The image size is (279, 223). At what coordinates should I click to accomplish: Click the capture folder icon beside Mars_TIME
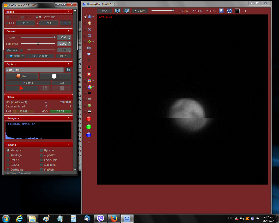pyautogui.click(x=68, y=70)
